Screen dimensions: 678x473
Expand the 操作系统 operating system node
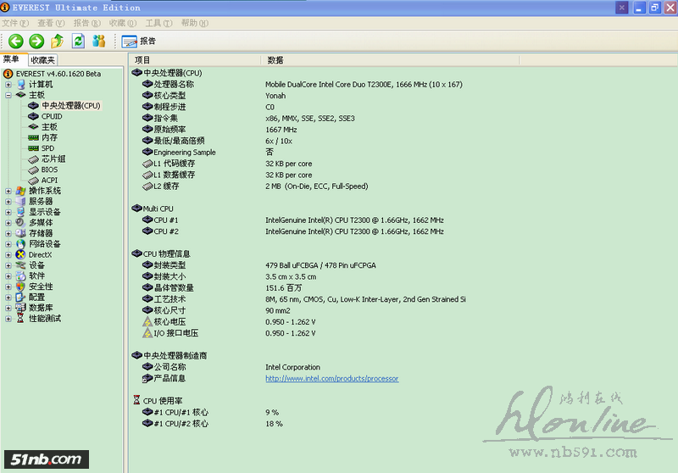point(8,191)
